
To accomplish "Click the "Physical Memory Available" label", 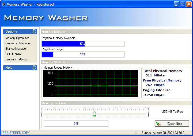I will coord(59,38).
